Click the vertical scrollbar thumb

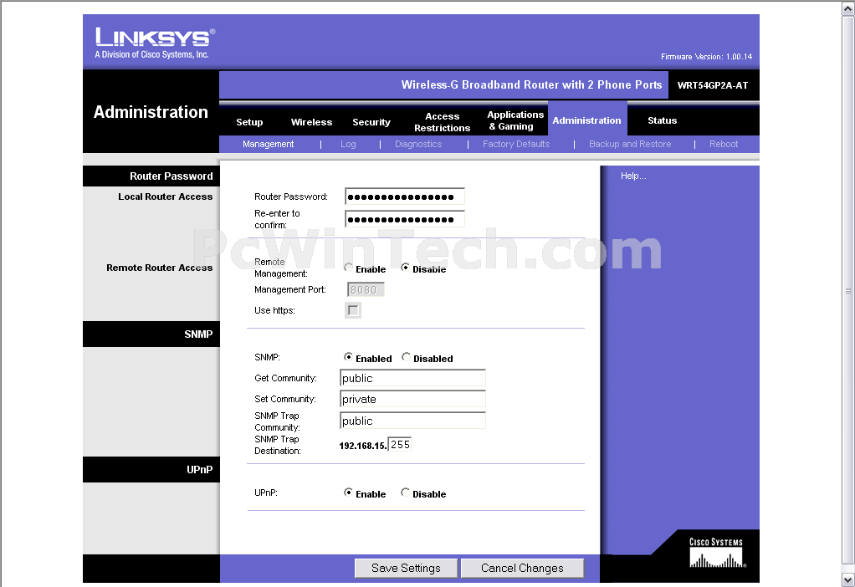pos(848,290)
